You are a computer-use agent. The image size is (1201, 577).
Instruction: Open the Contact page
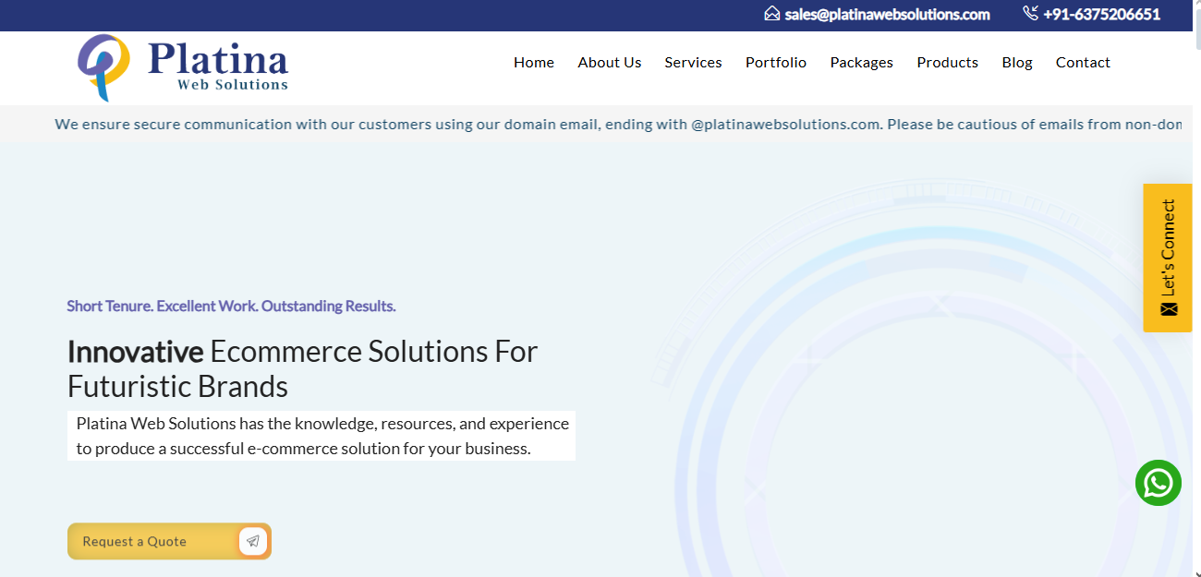click(1083, 63)
